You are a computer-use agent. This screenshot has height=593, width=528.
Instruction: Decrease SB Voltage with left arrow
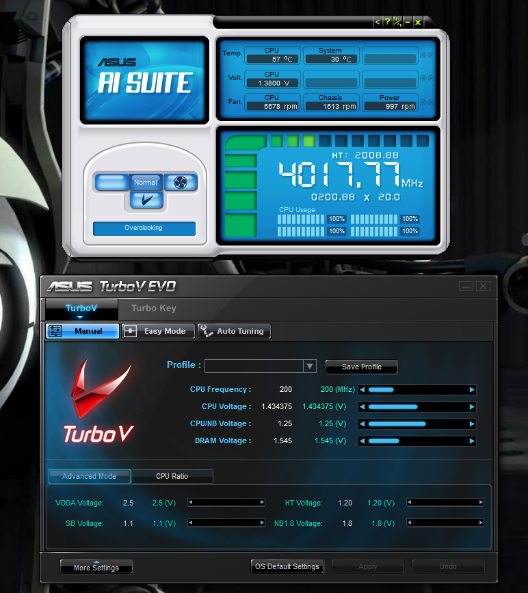coord(191,523)
